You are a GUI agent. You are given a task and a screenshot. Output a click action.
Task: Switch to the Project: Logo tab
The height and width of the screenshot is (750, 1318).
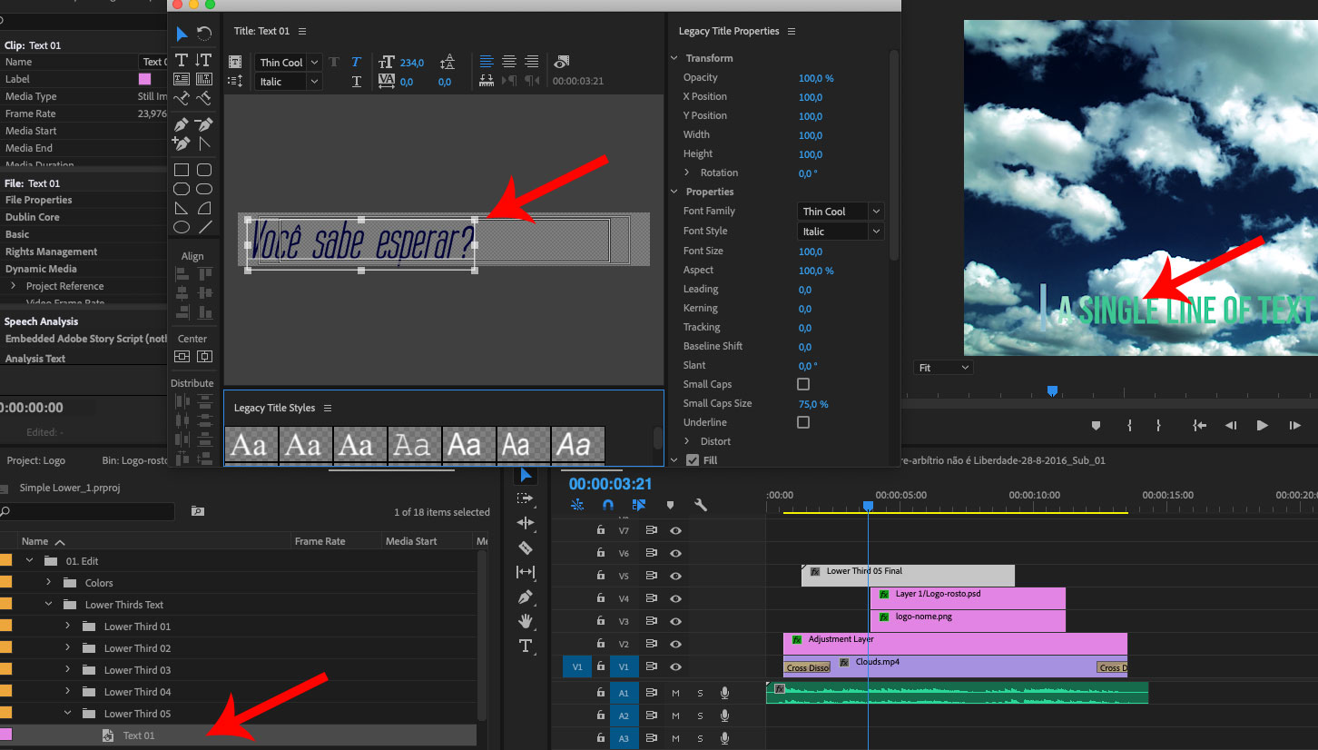click(x=35, y=460)
